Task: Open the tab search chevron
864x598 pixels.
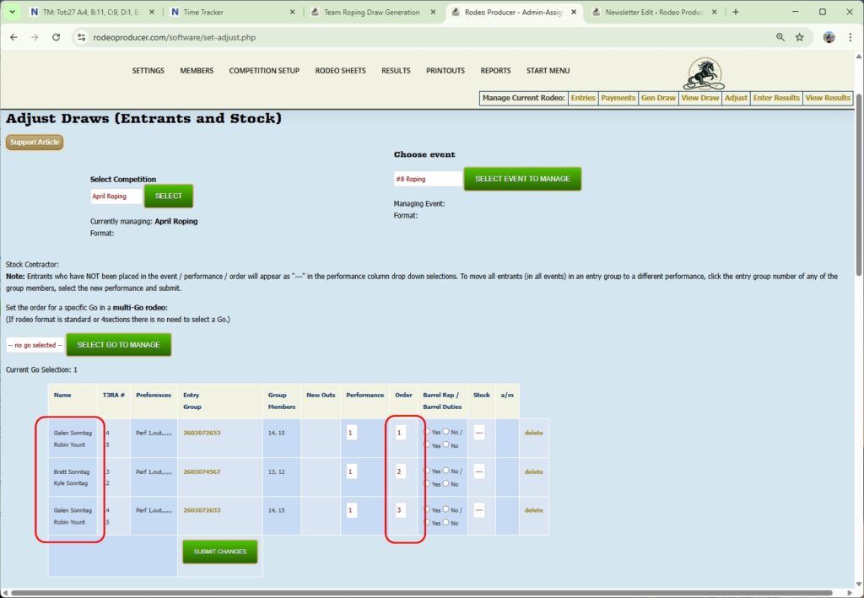Action: pyautogui.click(x=12, y=12)
